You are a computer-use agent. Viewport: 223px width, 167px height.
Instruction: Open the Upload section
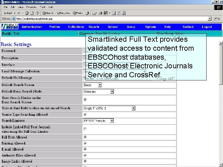(113, 27)
